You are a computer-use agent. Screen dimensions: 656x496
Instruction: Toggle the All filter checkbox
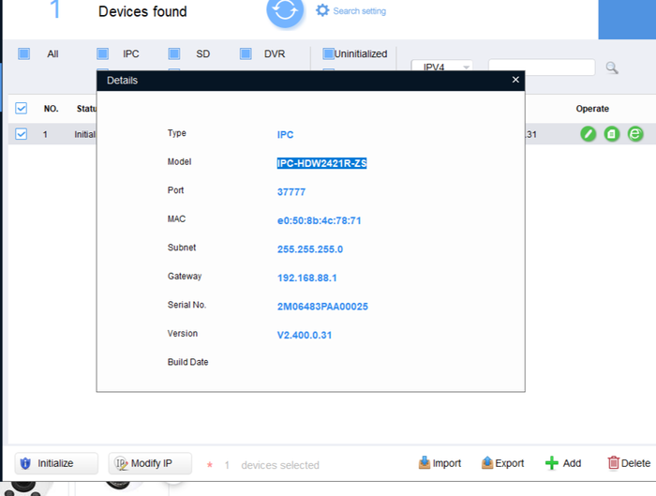[23, 54]
